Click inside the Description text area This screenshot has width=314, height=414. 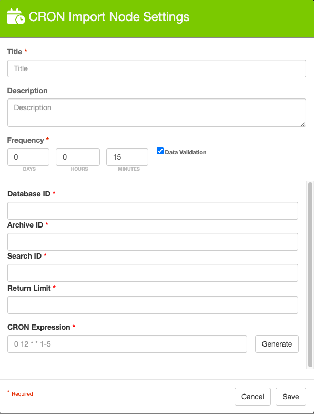[x=157, y=113]
